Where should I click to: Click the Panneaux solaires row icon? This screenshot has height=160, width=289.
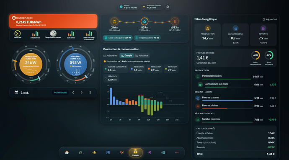coord(198,77)
